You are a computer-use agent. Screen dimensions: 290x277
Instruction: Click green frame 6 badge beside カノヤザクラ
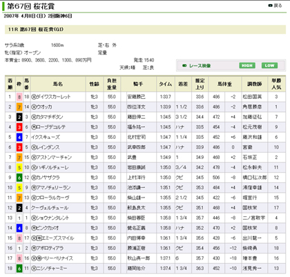click(x=19, y=178)
